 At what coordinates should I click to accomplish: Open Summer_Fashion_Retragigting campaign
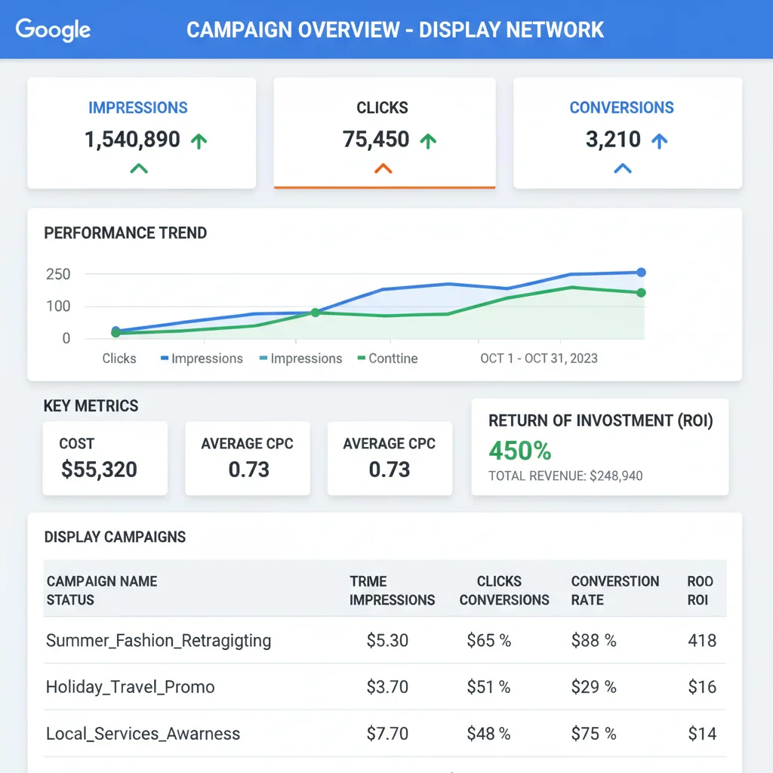(x=159, y=640)
